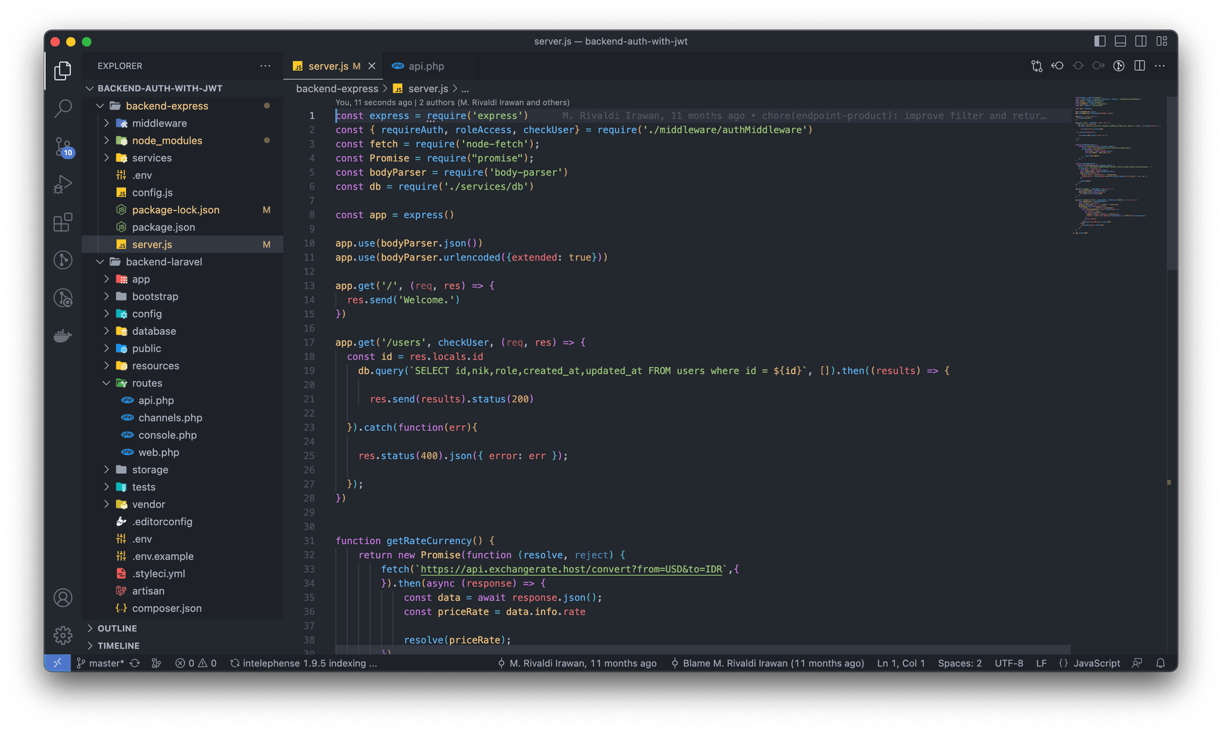This screenshot has width=1222, height=730.
Task: Open Explorer Views and More Actions ellipsis
Action: (265, 66)
